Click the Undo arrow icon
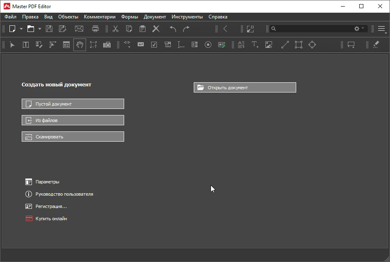The image size is (390, 262). click(173, 29)
